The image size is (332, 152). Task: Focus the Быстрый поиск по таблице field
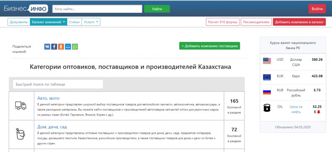58,84
